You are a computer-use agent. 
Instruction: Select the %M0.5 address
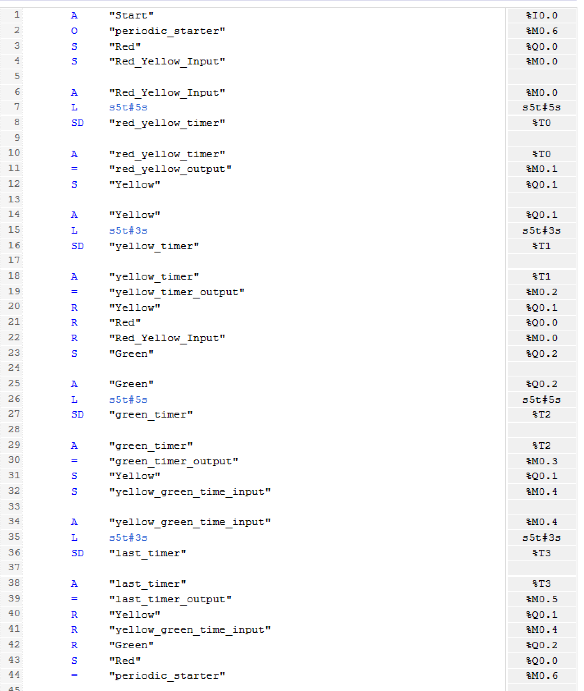[x=542, y=599]
